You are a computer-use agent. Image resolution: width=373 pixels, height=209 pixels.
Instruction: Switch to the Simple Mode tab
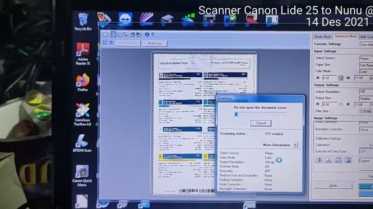tap(322, 37)
